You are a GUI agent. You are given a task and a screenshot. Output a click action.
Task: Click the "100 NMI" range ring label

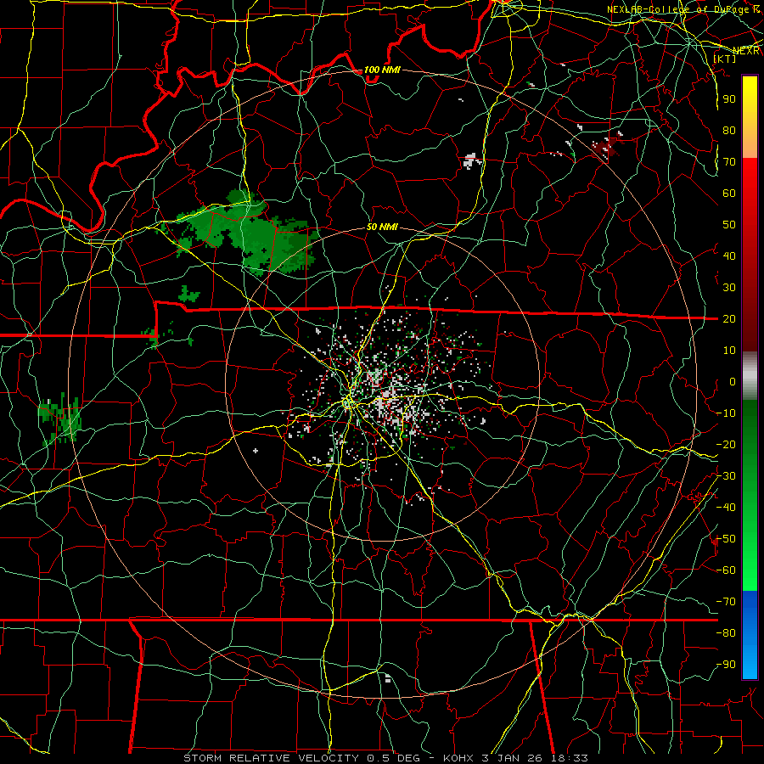tap(381, 70)
